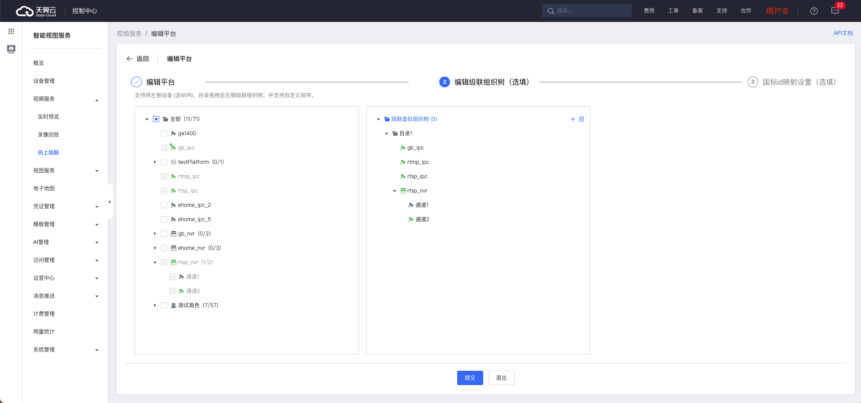Focus the top search input field
Viewport: 861px width, 403px height.
pos(590,11)
